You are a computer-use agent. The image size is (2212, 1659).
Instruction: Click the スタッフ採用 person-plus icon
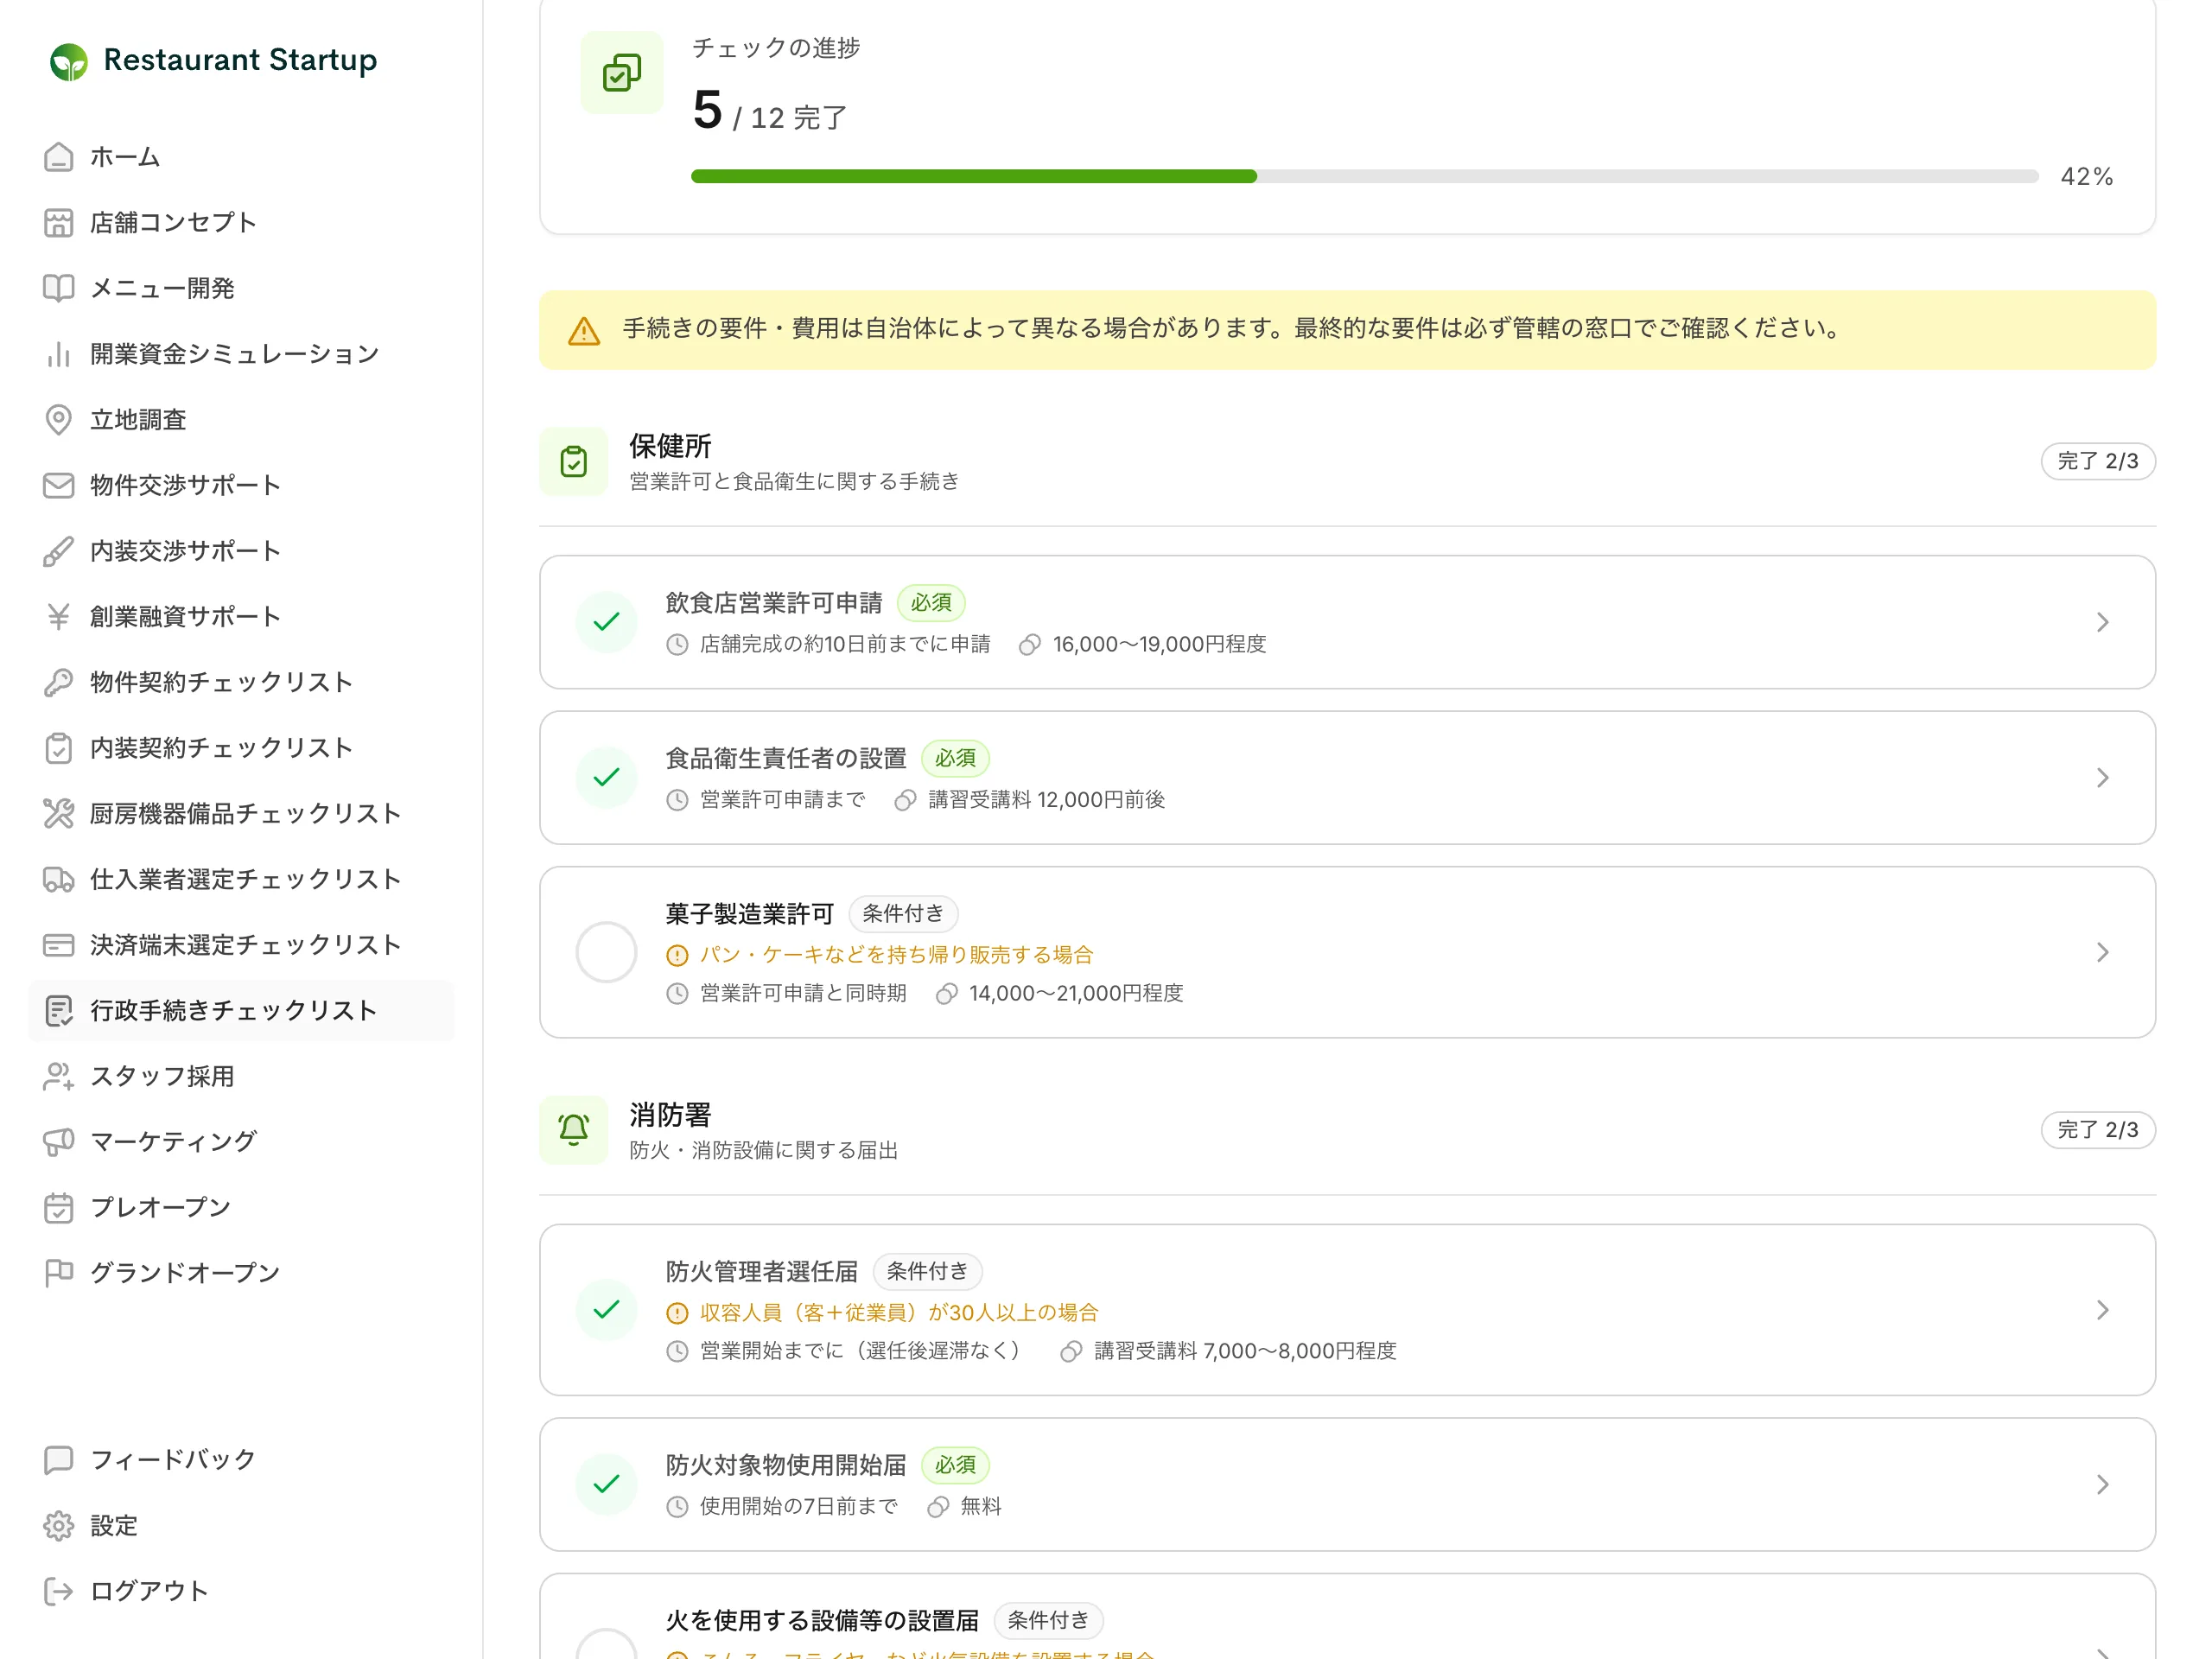click(x=59, y=1076)
